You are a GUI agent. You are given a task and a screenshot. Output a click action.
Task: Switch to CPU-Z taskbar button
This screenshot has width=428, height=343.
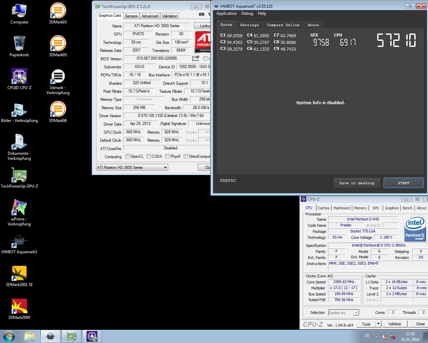pyautogui.click(x=92, y=336)
